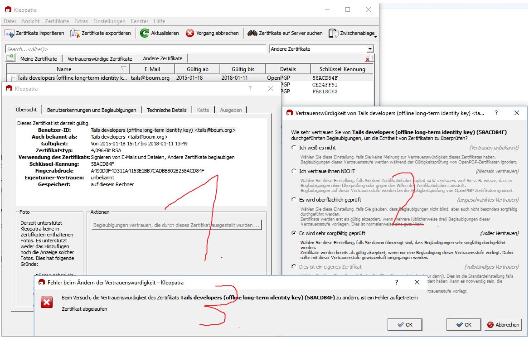The image size is (529, 337).
Task: Open the Ansicht menu
Action: [x=30, y=21]
